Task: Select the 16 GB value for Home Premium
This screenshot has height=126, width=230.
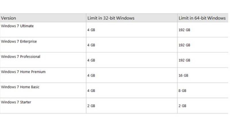Action: point(183,75)
